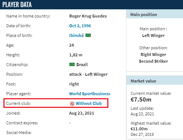The width and height of the screenshot is (183, 140).
Task: Click the Market value panel header
Action: [154, 81]
